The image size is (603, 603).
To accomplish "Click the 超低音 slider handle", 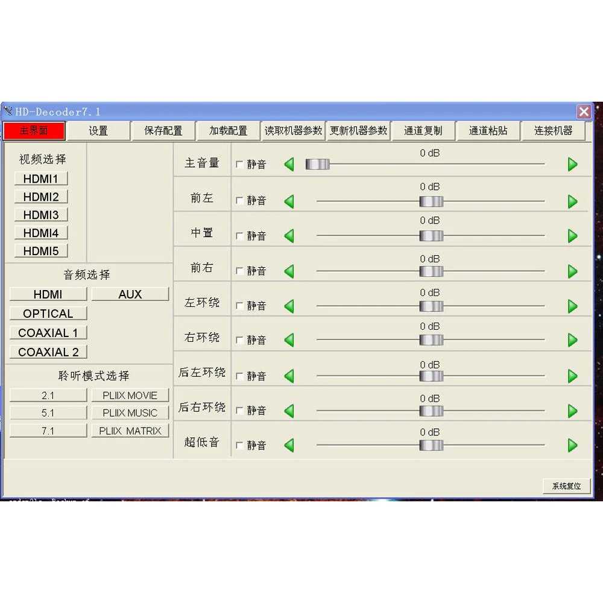I will [431, 446].
